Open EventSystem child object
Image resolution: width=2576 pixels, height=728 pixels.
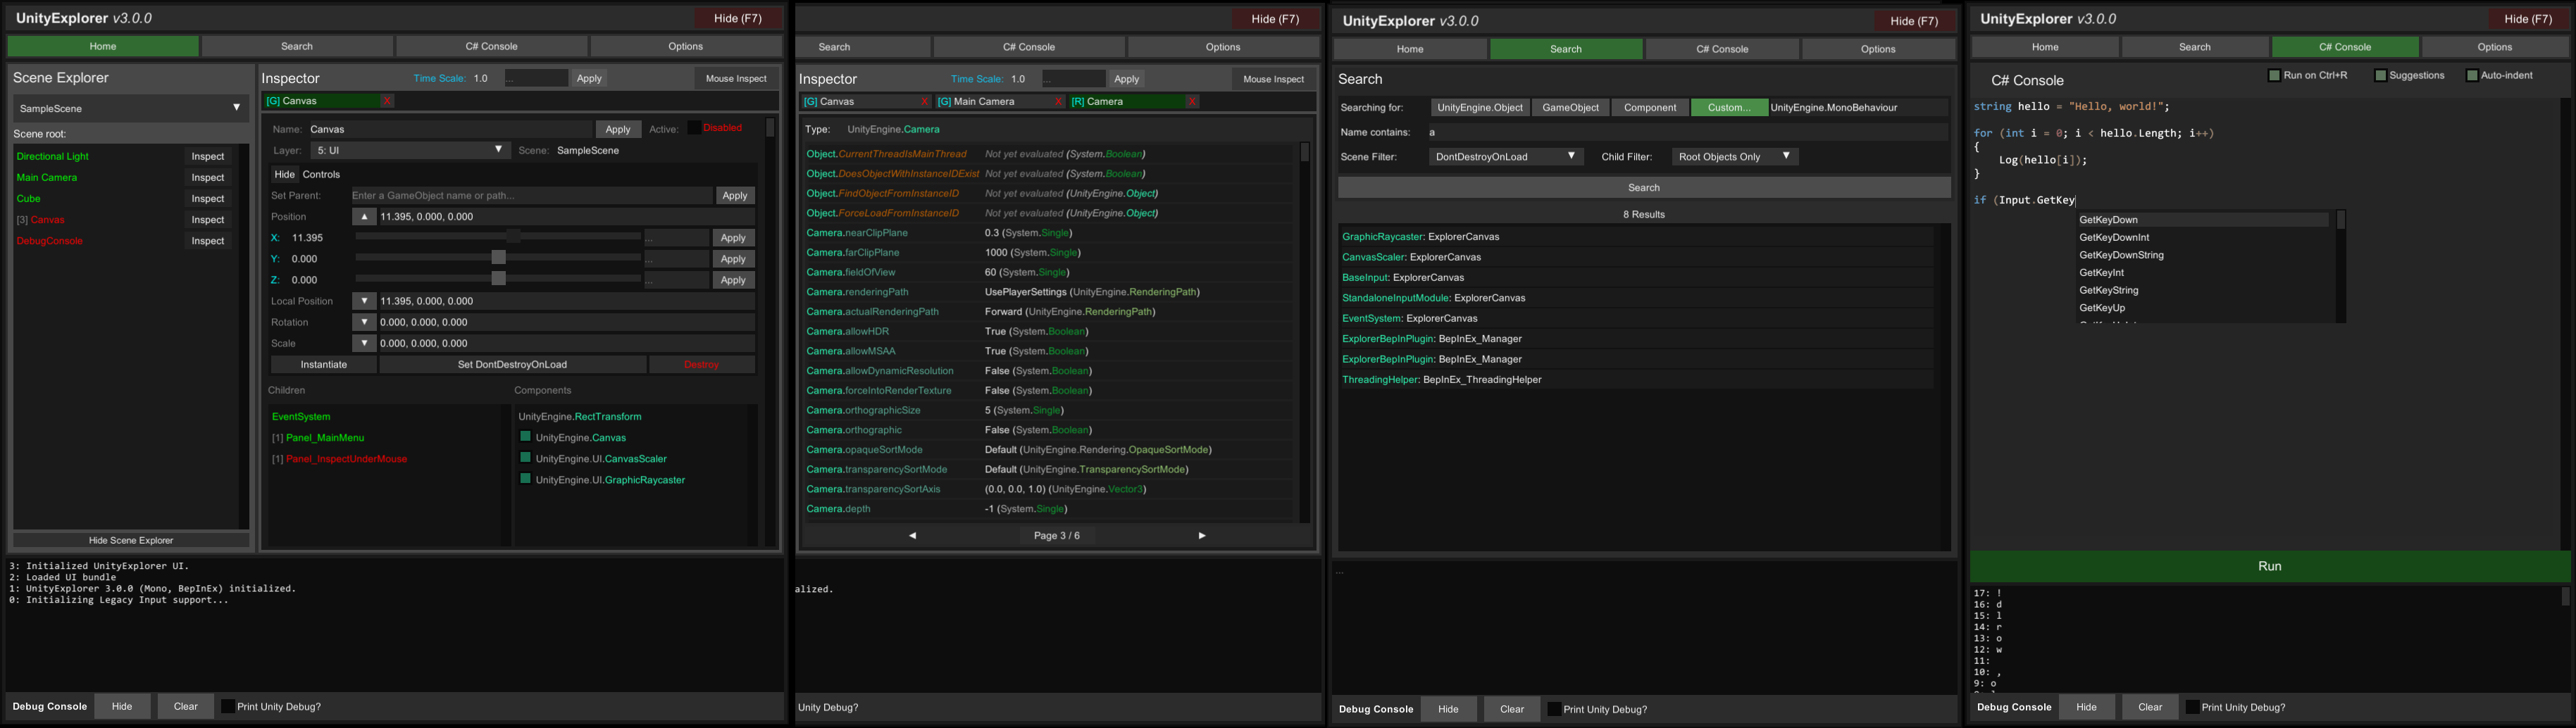click(301, 417)
